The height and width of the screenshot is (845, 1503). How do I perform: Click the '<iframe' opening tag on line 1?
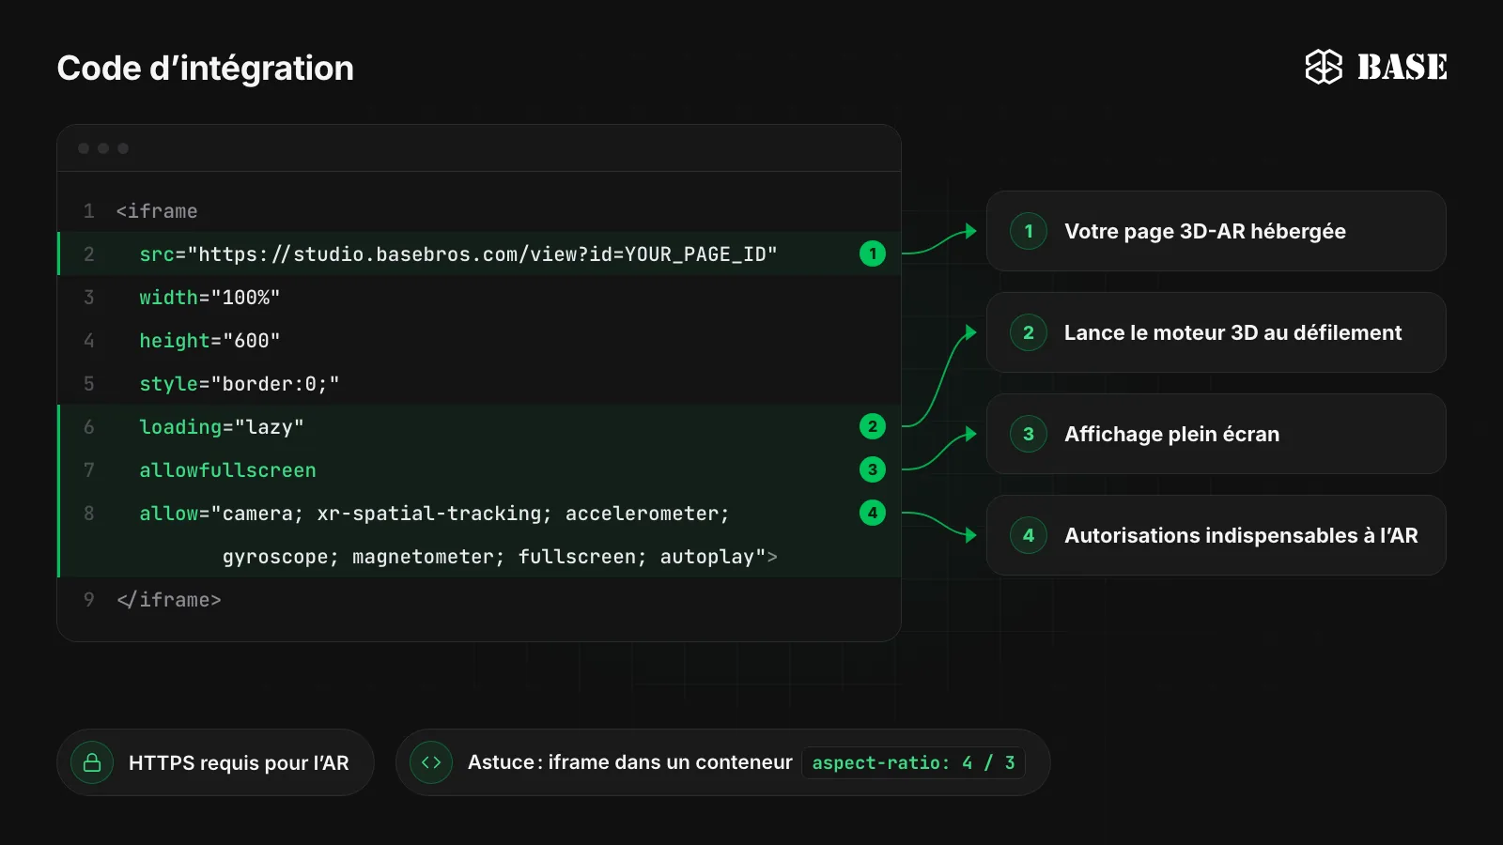pos(157,211)
